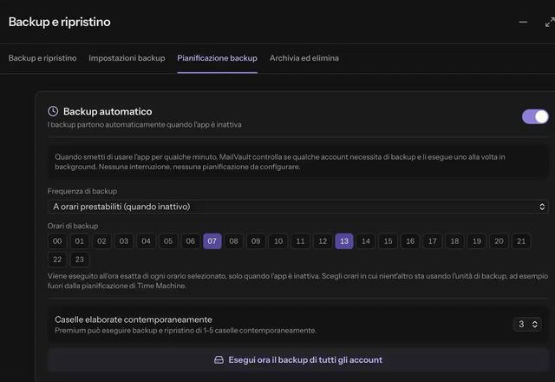Select backup hour 22
Screen dimensions: 555x382
click(57, 260)
